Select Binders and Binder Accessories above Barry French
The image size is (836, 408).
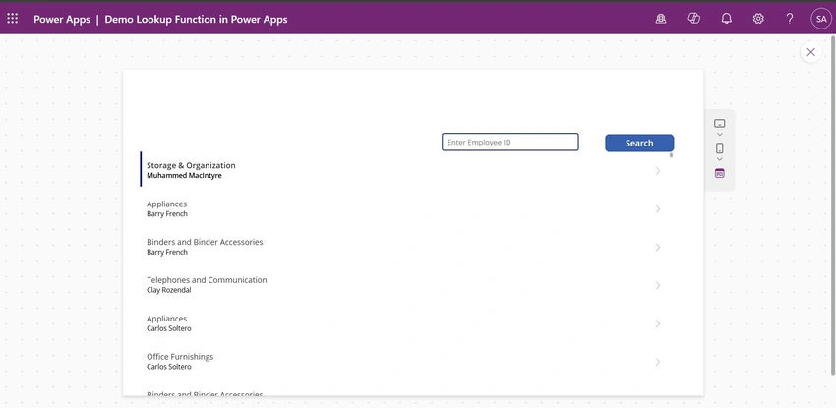205,242
